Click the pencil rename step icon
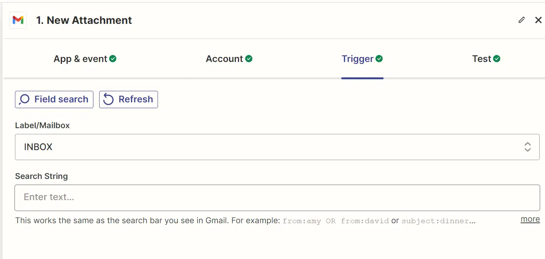The width and height of the screenshot is (545, 259). [x=522, y=20]
